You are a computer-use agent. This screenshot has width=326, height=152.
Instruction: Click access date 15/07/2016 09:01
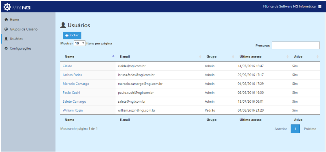(x=251, y=101)
